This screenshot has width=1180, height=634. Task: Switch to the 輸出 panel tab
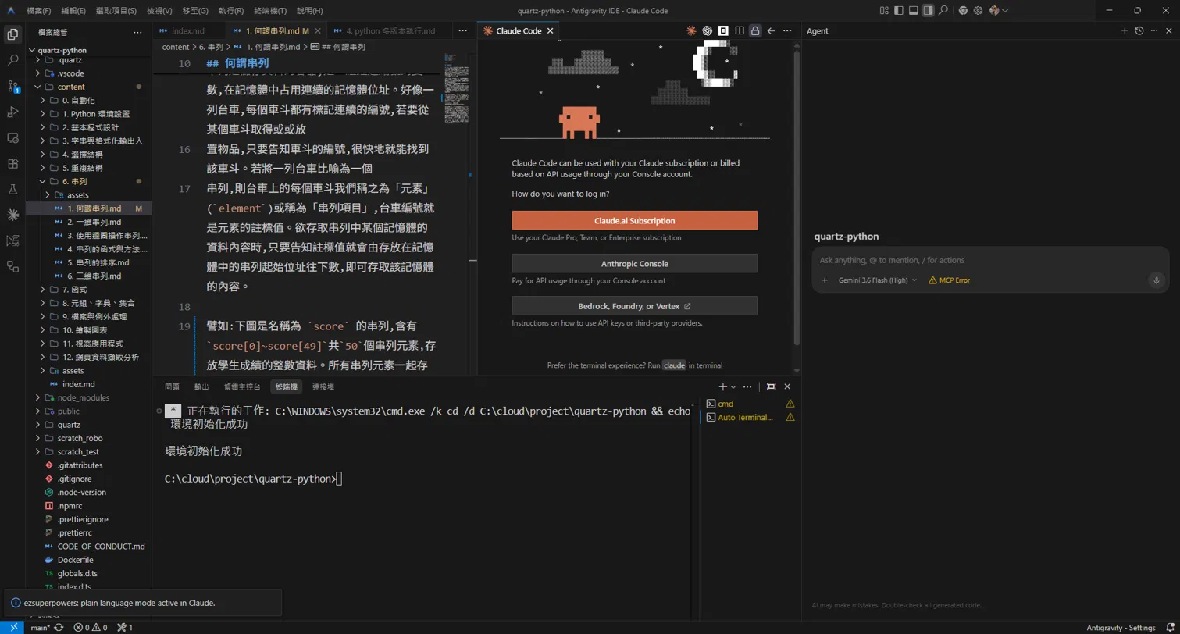[201, 386]
